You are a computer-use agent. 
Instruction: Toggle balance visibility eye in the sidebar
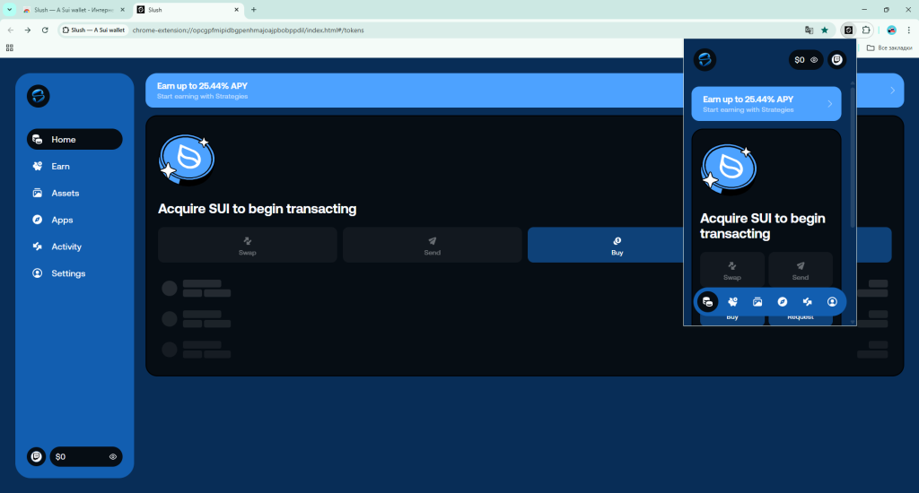coord(113,457)
